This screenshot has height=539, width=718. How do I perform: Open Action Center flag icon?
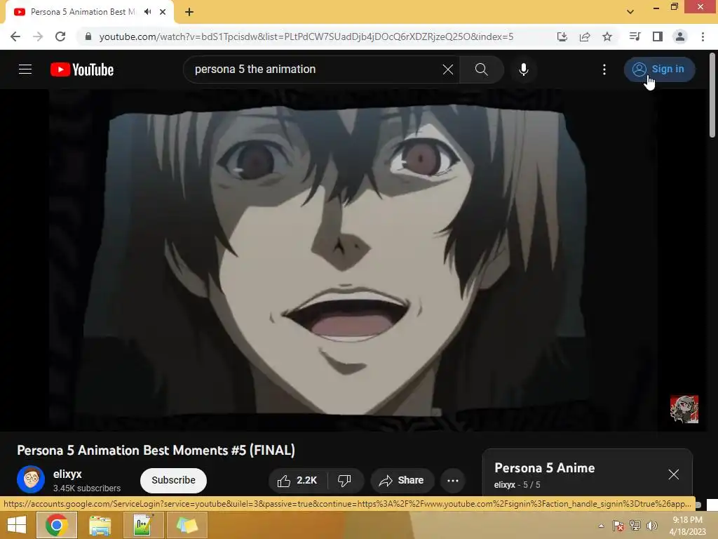(x=618, y=526)
